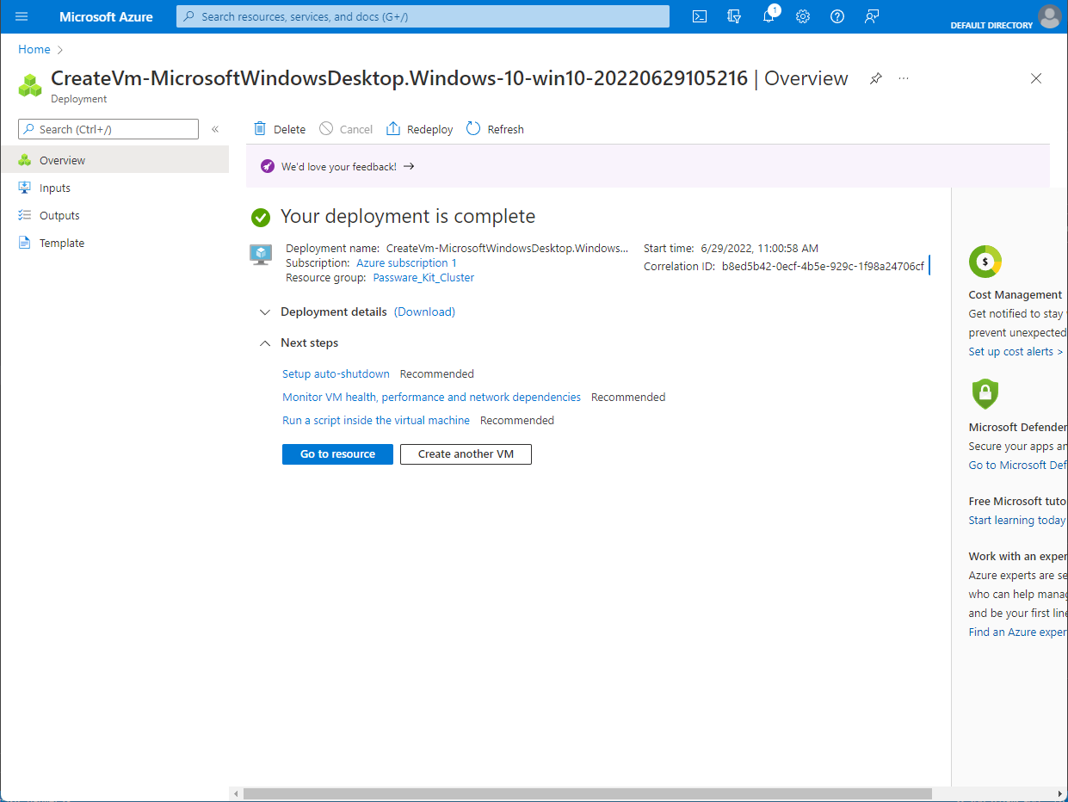Screen dimensions: 1068x802
Task: Select the Correlation ID value text
Action: [823, 267]
